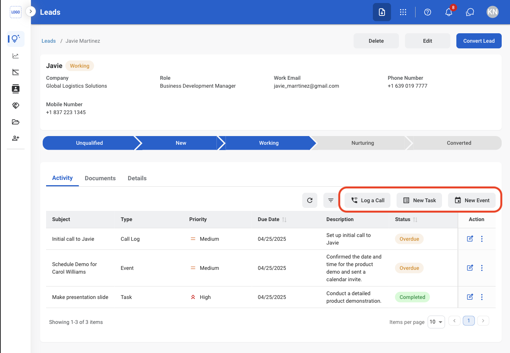Click the download document icon in header
The height and width of the screenshot is (353, 510).
[x=382, y=12]
